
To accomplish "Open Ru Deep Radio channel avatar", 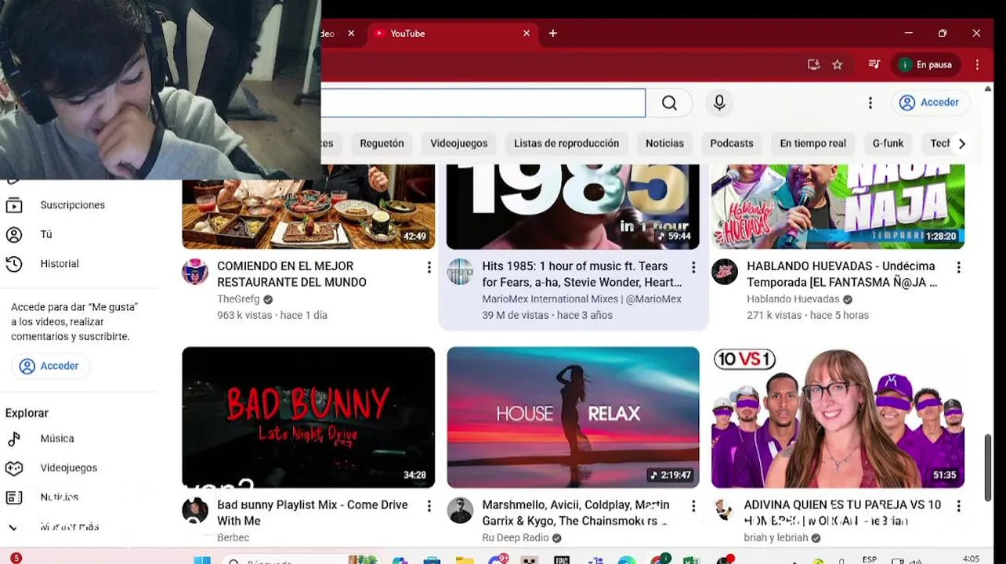I will pyautogui.click(x=460, y=511).
